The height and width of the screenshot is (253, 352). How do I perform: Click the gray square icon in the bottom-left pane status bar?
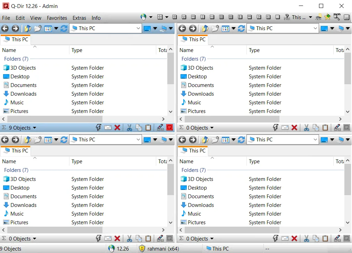tap(169, 239)
